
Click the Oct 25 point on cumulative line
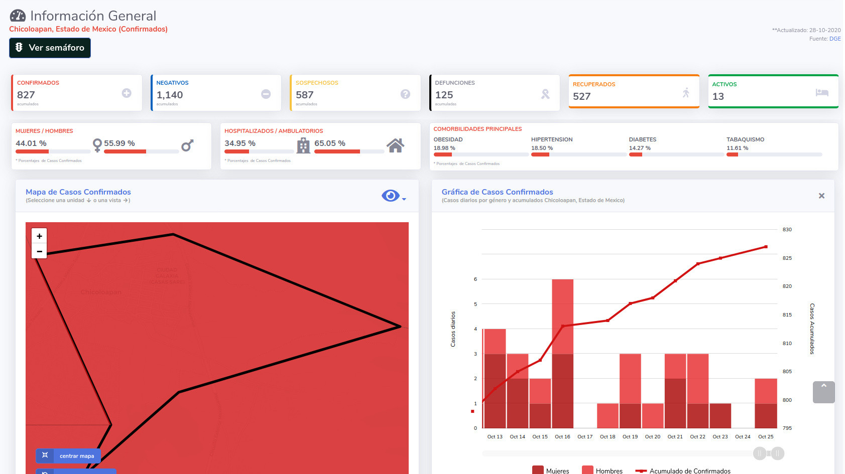pyautogui.click(x=766, y=247)
